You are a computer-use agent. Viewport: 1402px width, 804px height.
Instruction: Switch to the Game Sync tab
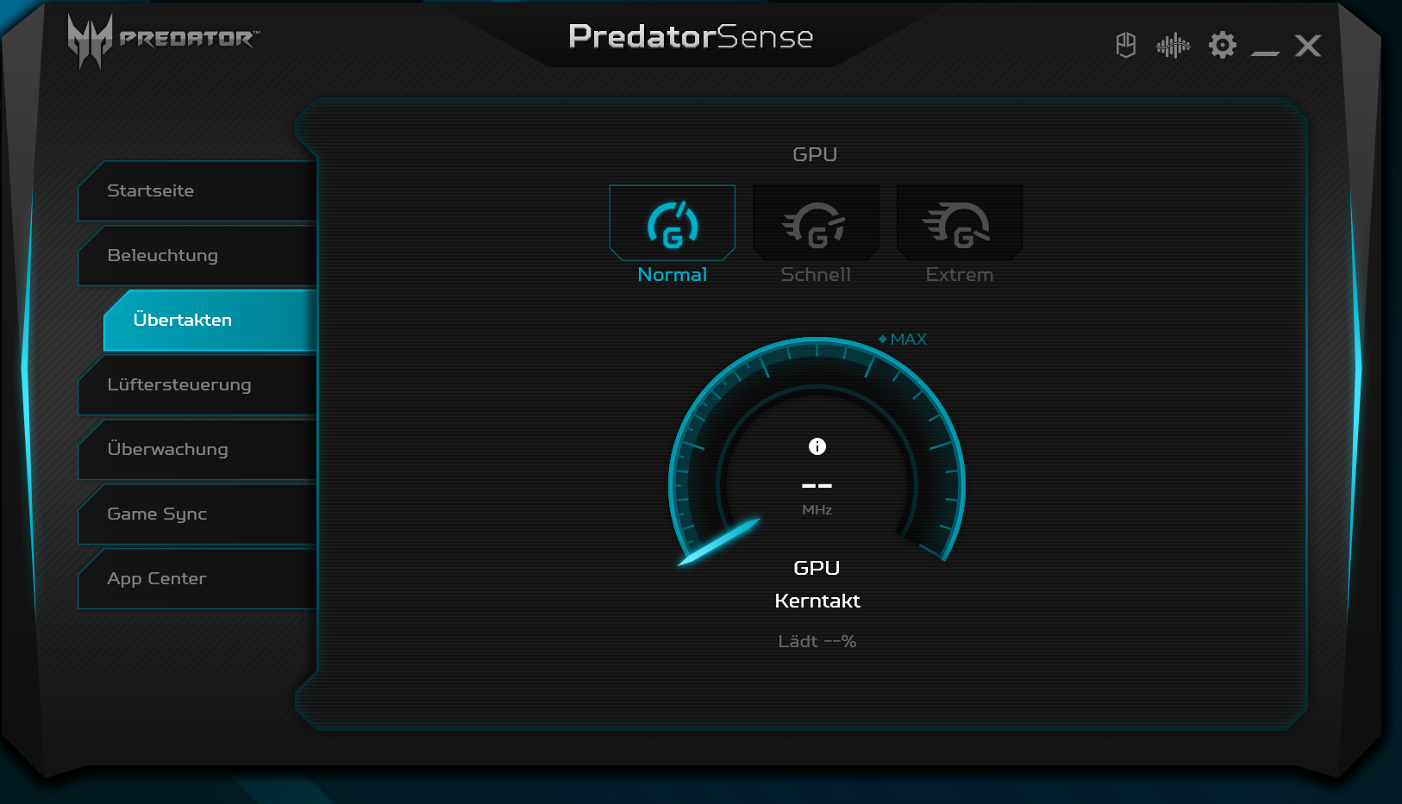[197, 514]
